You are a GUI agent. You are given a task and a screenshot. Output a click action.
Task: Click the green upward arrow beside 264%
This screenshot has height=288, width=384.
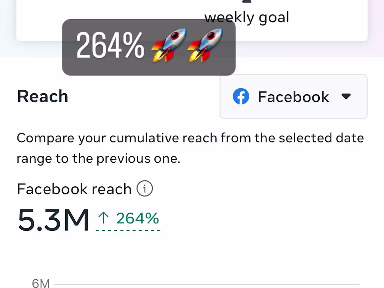coord(103,219)
